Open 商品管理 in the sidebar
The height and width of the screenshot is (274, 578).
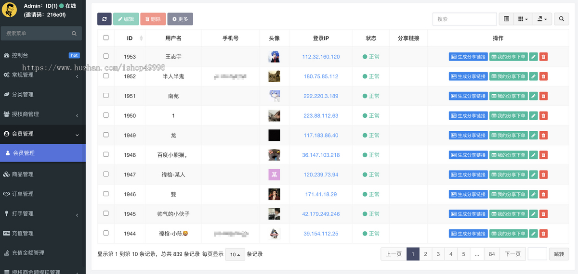pos(43,174)
